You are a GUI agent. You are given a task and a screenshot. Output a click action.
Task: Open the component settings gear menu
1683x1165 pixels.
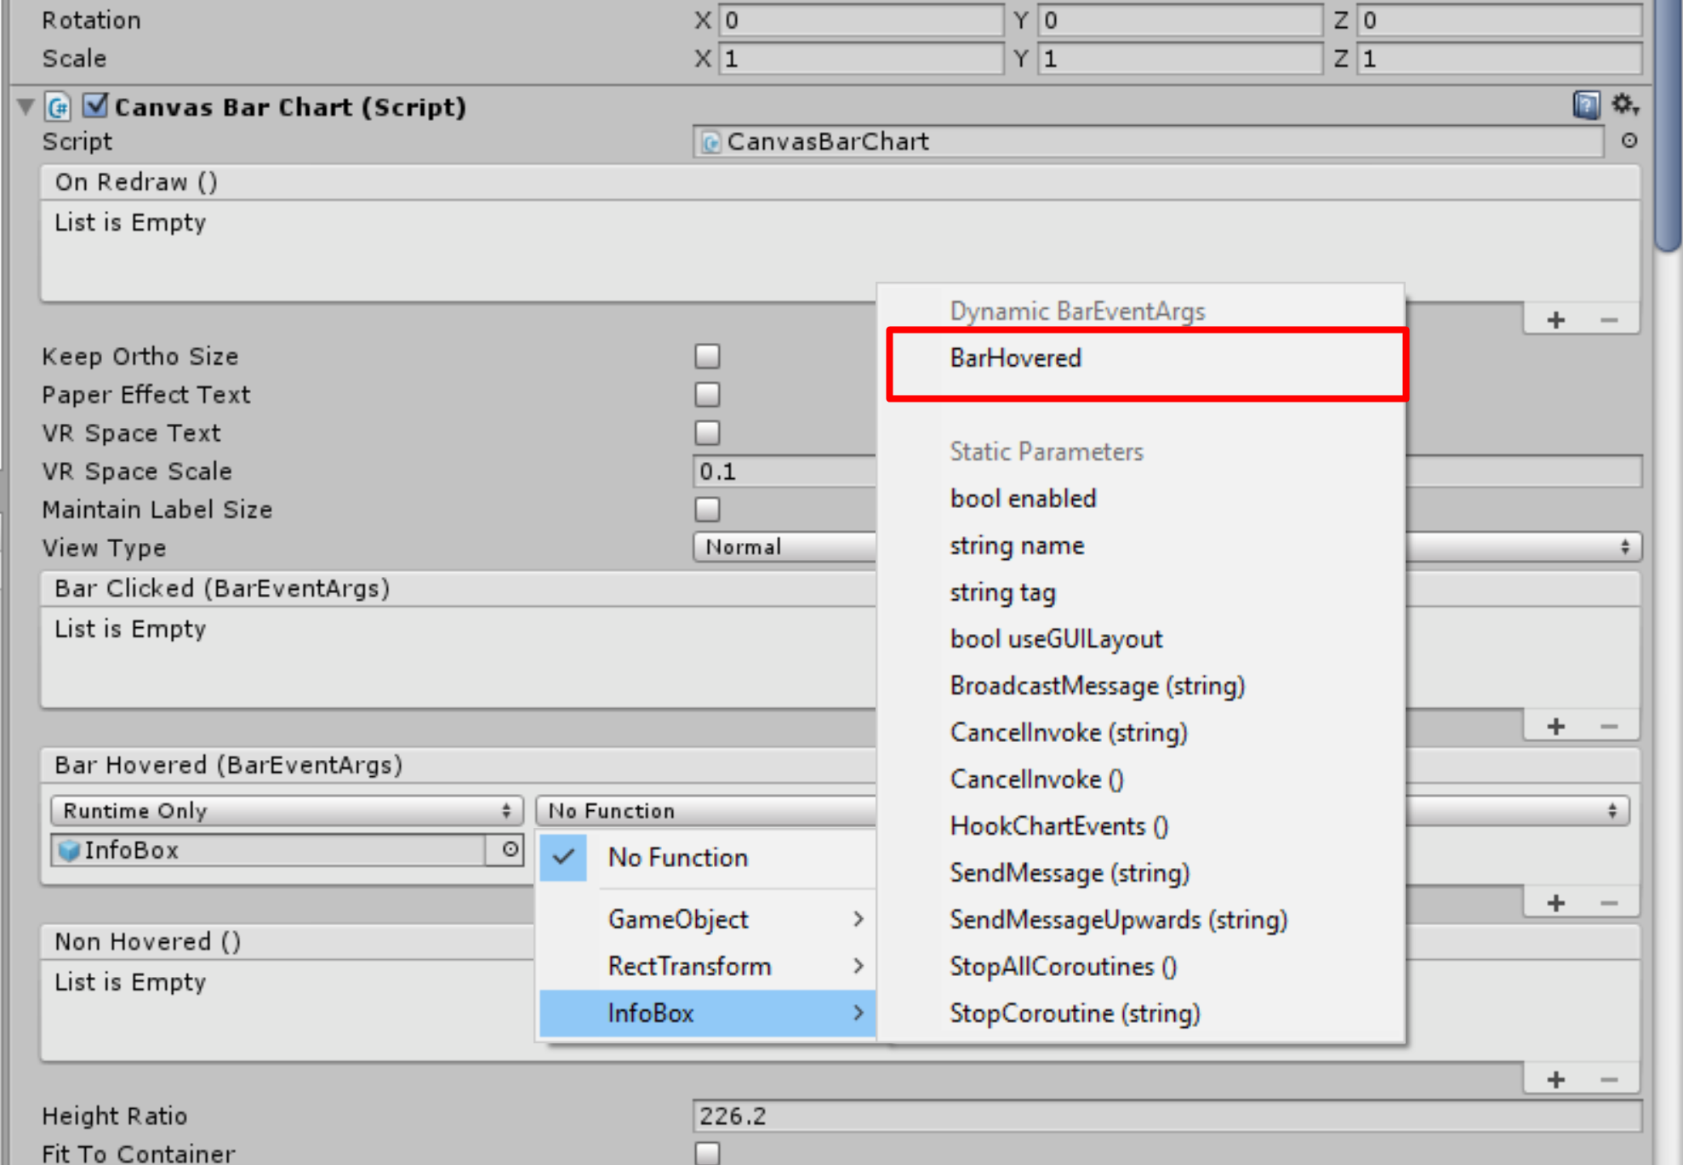pyautogui.click(x=1625, y=106)
